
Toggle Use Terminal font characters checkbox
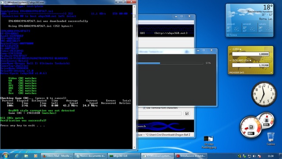coord(144,108)
